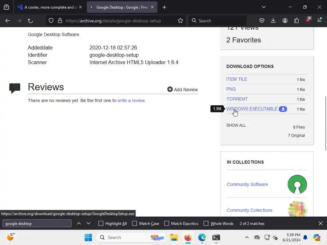
Task: Open a new browser tab
Action: tap(164, 7)
